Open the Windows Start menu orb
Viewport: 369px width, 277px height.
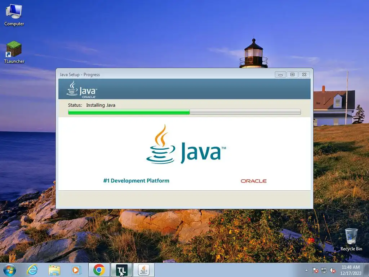10,270
